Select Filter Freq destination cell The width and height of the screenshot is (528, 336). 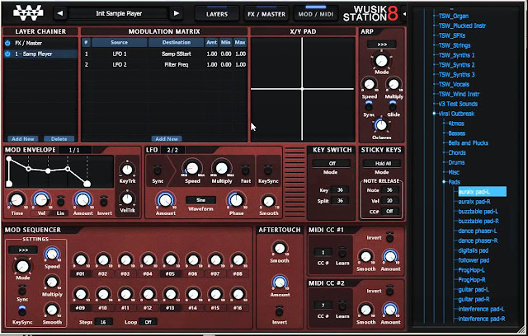pos(177,64)
